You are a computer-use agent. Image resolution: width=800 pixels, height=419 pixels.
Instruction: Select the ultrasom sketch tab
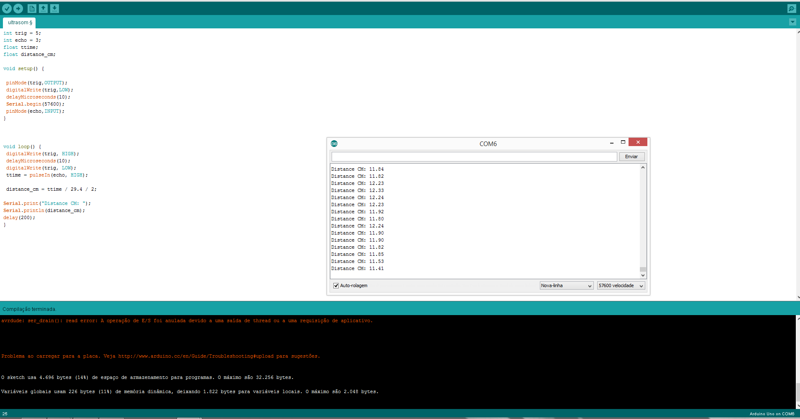(19, 23)
